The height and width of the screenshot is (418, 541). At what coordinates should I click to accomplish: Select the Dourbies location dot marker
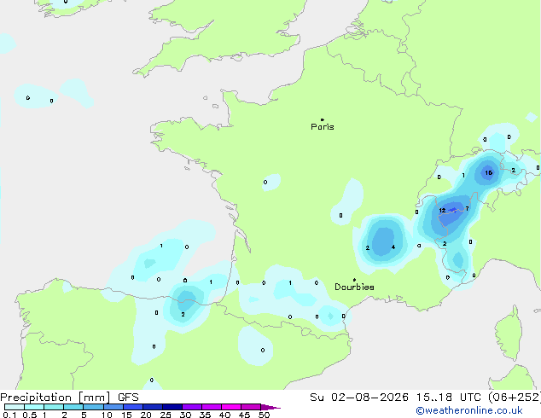click(354, 280)
